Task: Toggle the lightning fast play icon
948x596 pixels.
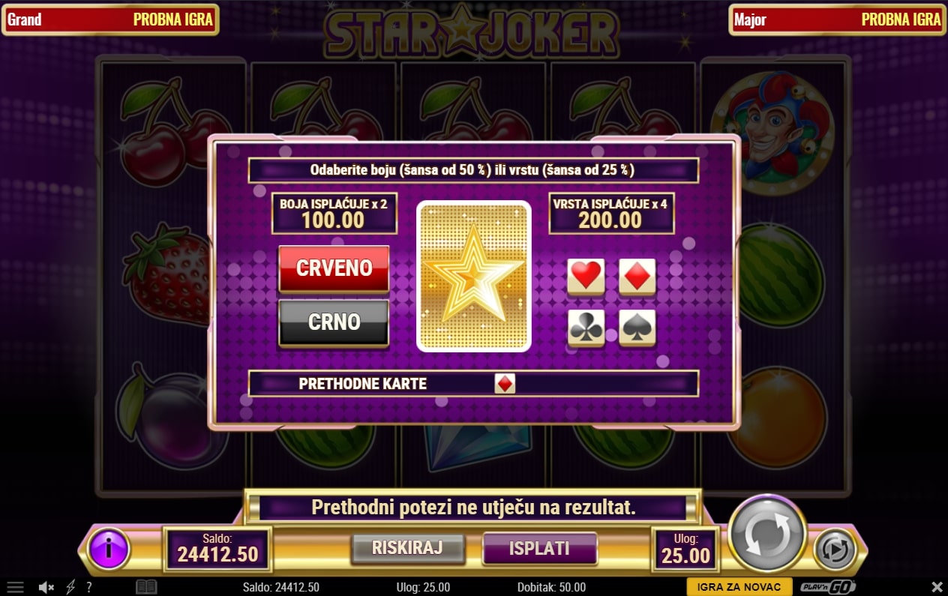Action: pos(71,587)
